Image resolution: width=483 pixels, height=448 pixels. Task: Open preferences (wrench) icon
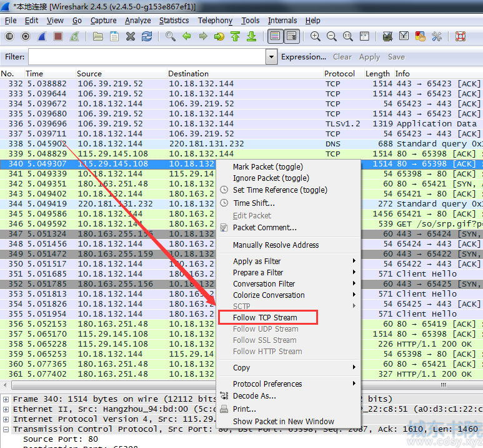pos(437,36)
